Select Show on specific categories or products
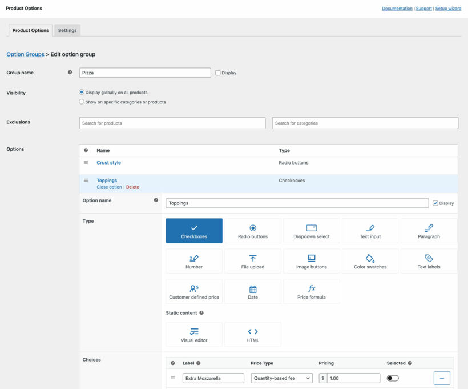The width and height of the screenshot is (468, 389). [x=81, y=102]
